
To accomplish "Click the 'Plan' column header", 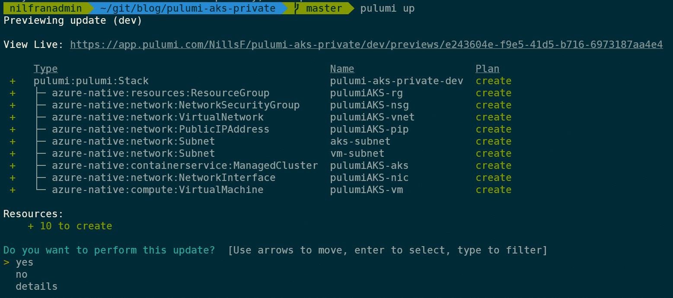I will [488, 69].
